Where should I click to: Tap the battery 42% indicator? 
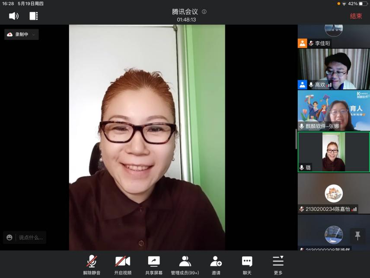(359, 3)
